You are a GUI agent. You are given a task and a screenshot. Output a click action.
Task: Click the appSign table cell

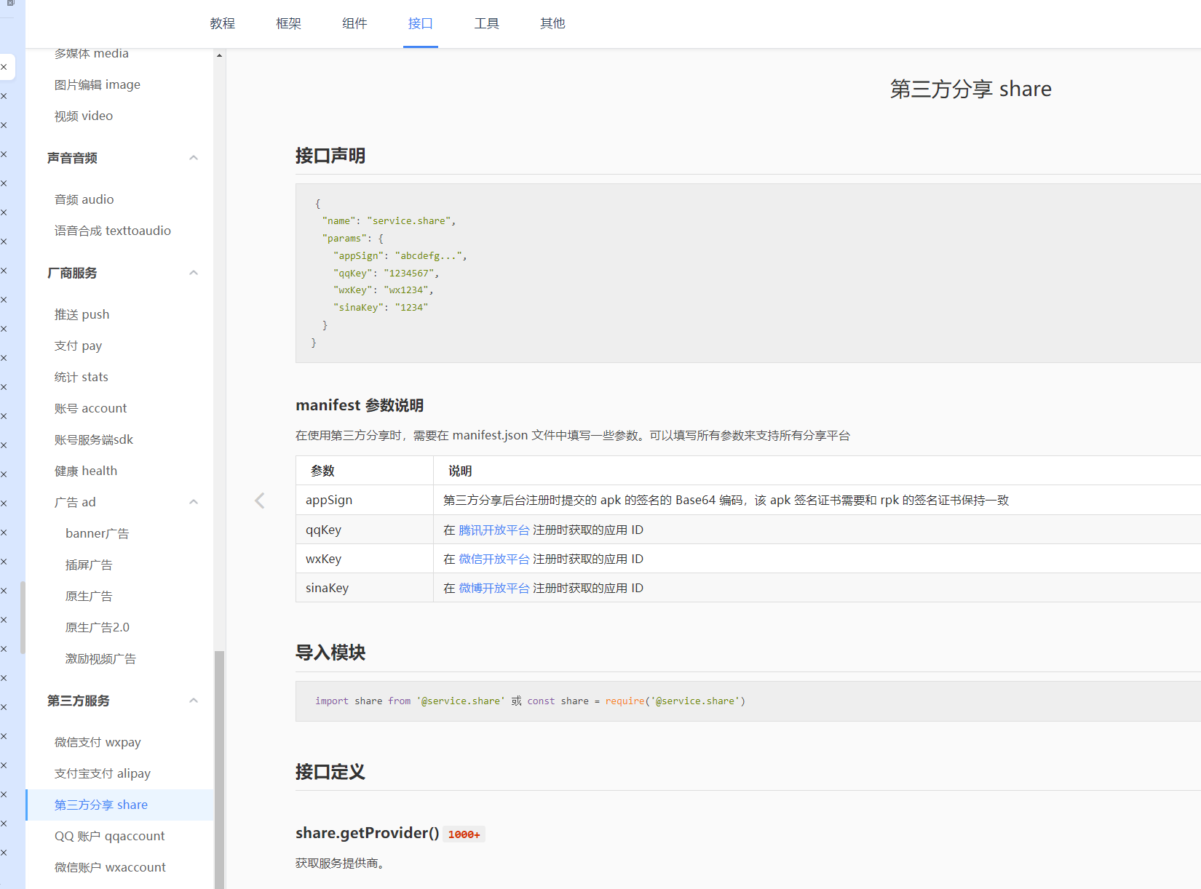pyautogui.click(x=365, y=500)
